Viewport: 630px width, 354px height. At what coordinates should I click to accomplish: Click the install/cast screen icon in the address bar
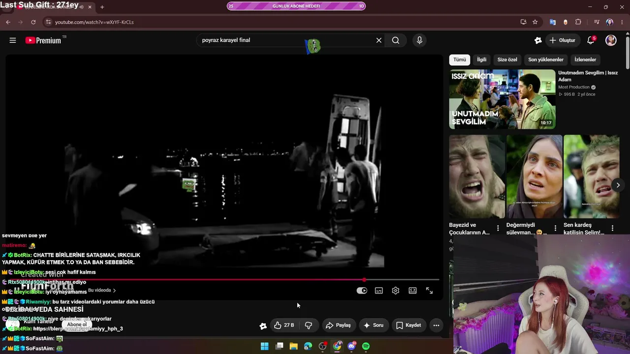(523, 22)
